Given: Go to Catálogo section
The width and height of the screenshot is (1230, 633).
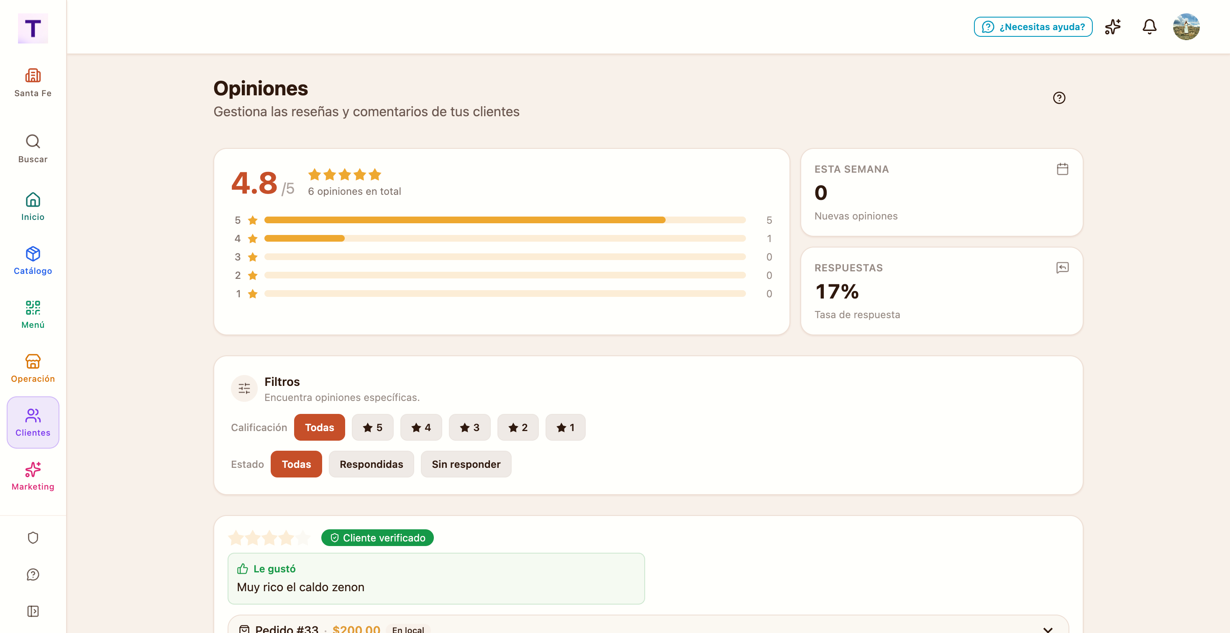Looking at the screenshot, I should click(x=33, y=260).
